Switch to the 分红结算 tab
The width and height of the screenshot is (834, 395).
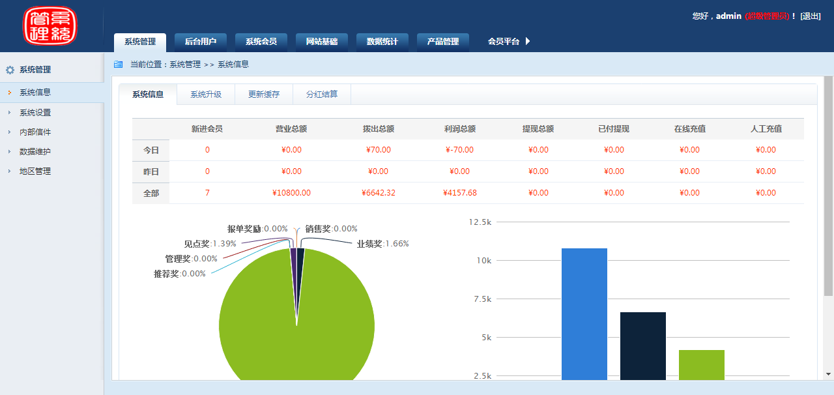(x=322, y=95)
